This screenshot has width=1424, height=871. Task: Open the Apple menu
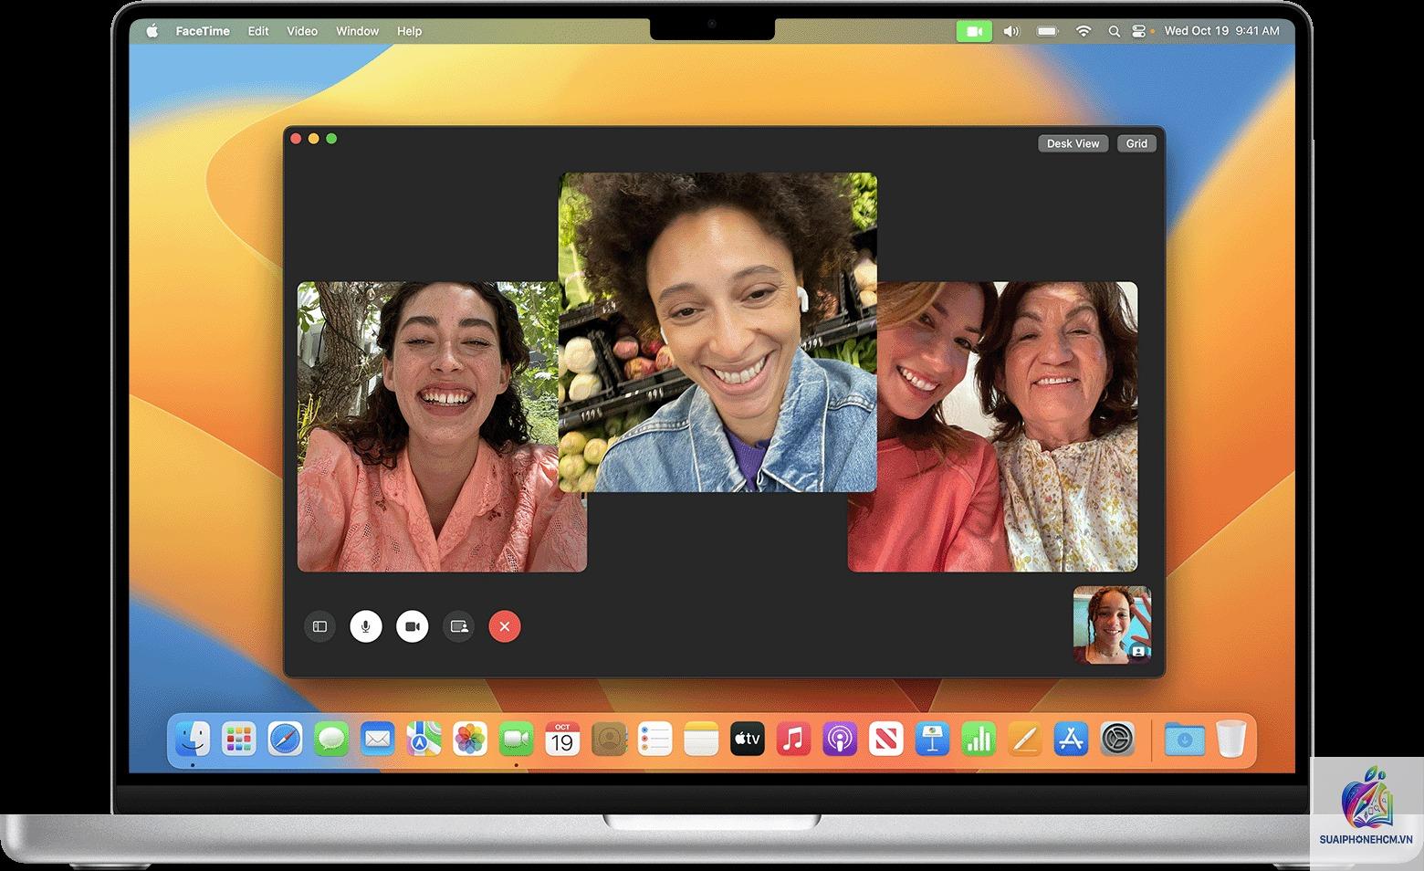[x=152, y=31]
